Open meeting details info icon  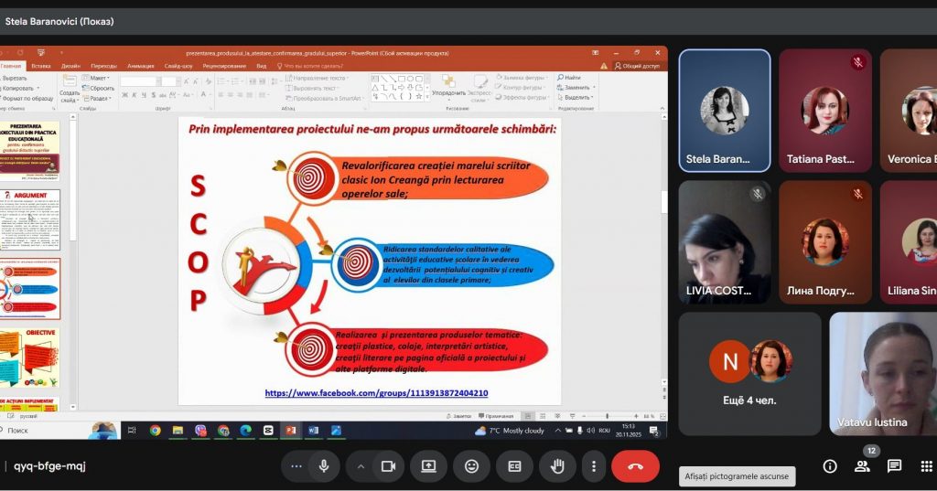pyautogui.click(x=830, y=466)
